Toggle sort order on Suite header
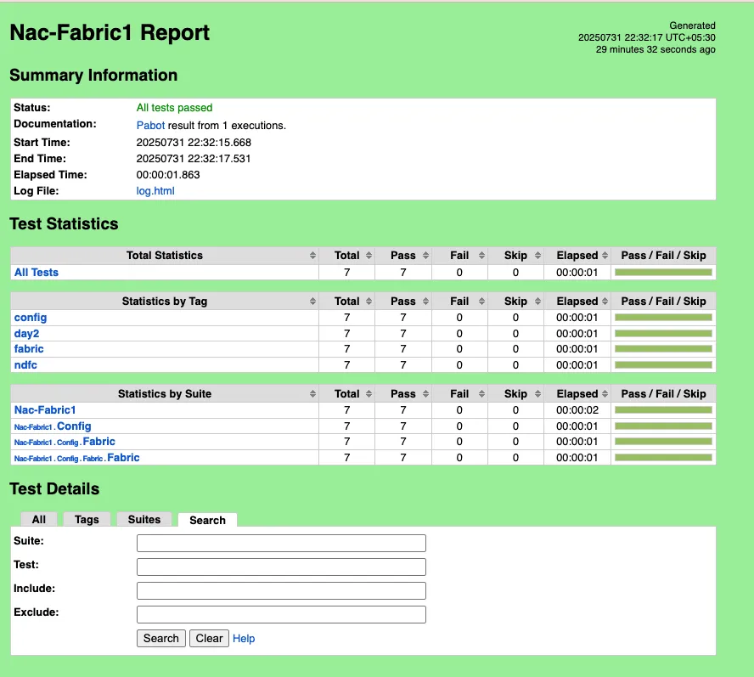 164,393
